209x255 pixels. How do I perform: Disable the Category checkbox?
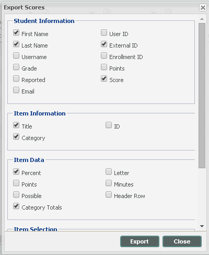tap(16, 137)
